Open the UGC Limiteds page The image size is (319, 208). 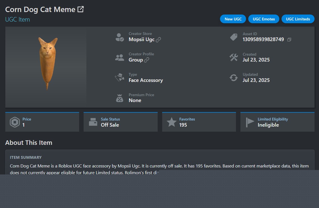298,19
